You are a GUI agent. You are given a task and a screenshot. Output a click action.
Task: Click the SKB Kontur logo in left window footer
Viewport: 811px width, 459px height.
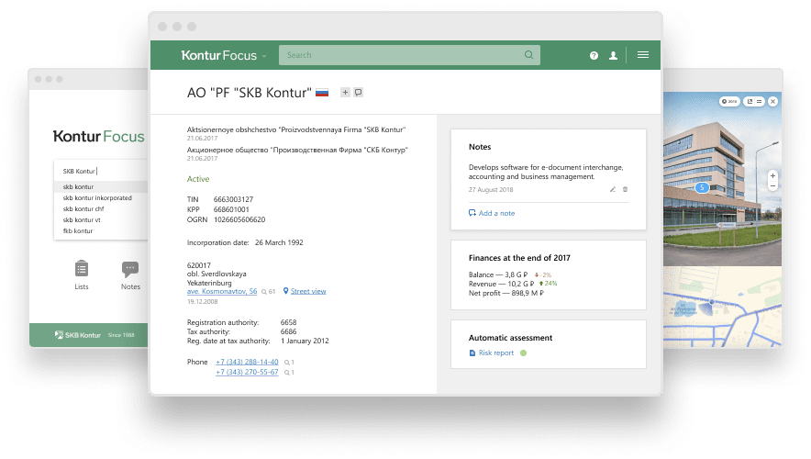tap(78, 335)
